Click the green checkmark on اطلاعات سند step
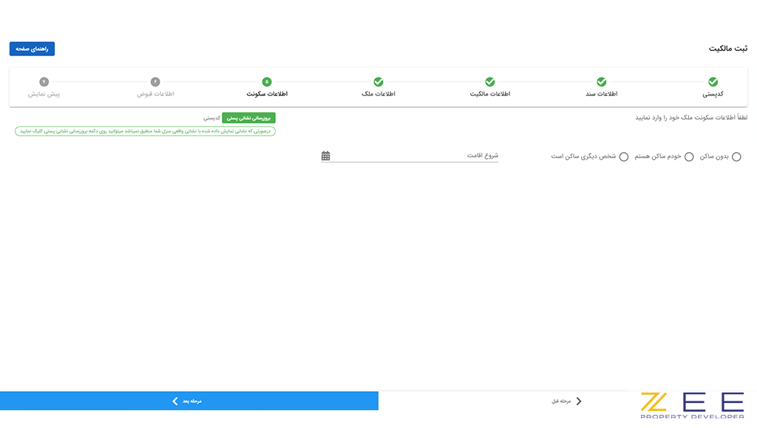Image resolution: width=757 pixels, height=428 pixels. tap(602, 82)
